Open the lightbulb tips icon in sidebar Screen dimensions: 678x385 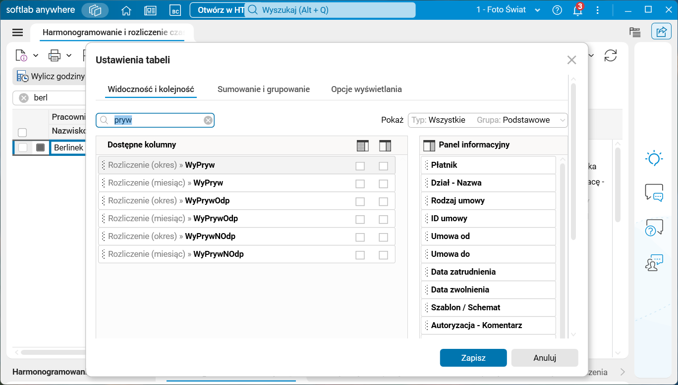click(x=654, y=158)
